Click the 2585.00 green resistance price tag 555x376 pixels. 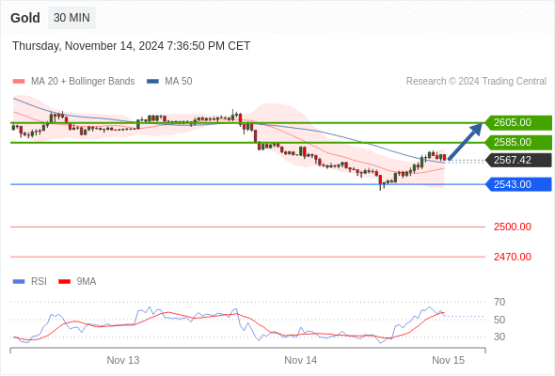point(518,143)
